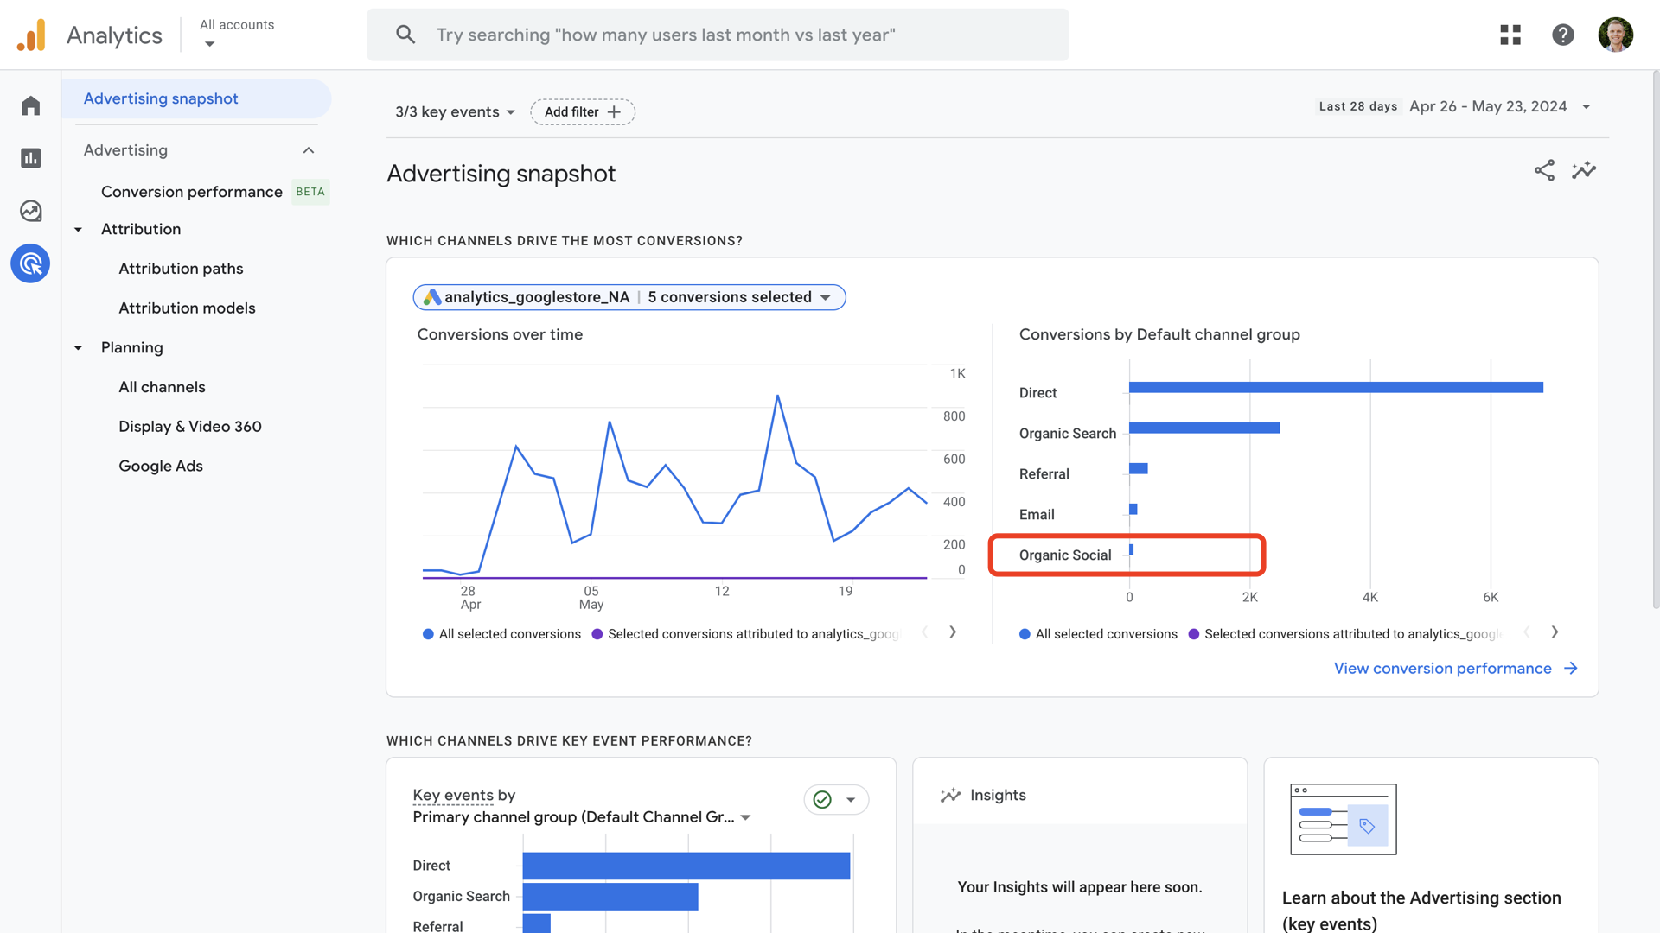Toggle the key events completion status indicator
Screen dimensions: 1660x933
[x=821, y=800]
